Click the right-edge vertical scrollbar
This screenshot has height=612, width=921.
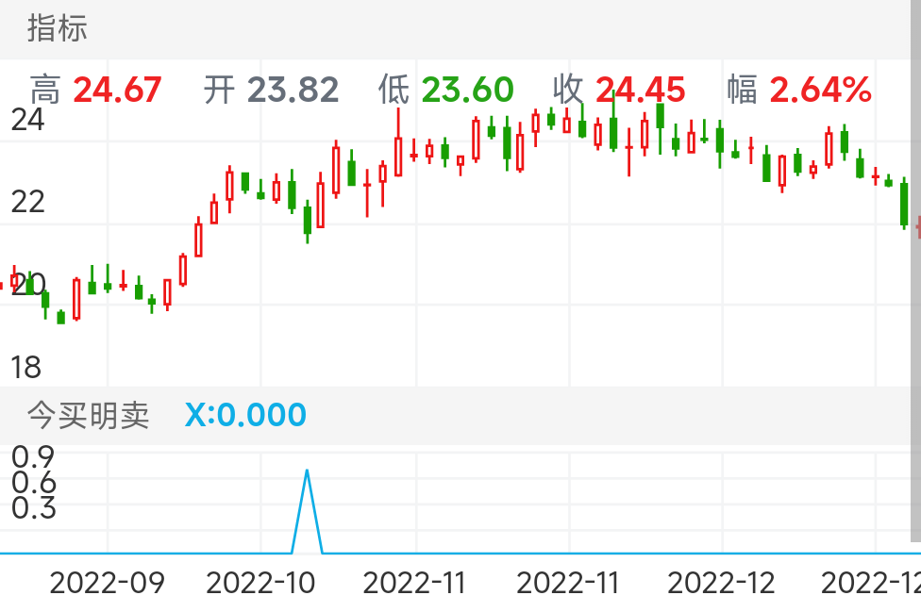[x=915, y=270]
